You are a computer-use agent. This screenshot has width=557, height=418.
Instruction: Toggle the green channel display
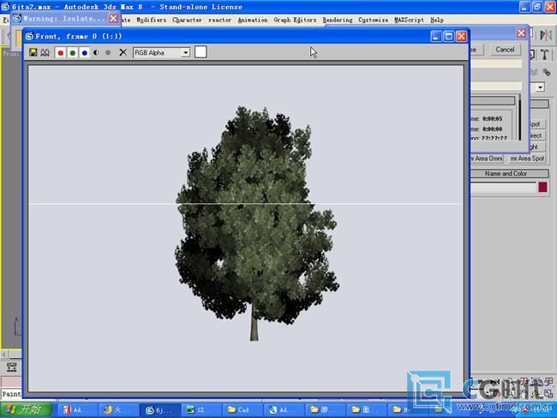coord(73,52)
